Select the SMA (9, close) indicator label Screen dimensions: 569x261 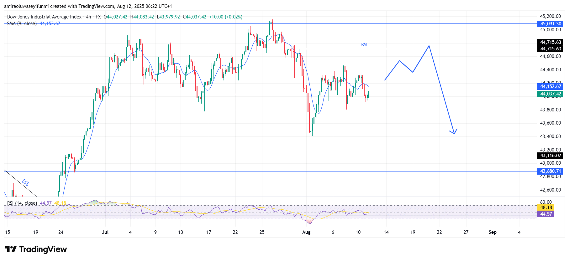[x=22, y=23]
